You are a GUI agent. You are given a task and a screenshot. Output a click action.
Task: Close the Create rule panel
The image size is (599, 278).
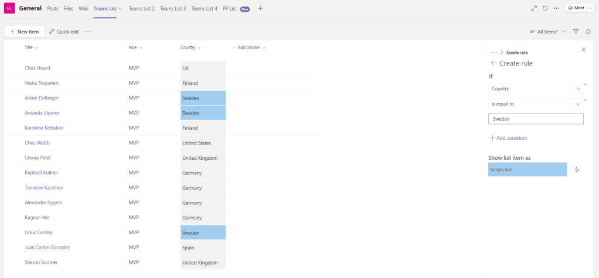583,50
